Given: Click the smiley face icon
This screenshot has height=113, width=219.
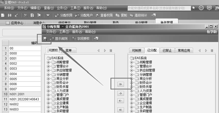Looking at the screenshot, I should [201, 8].
